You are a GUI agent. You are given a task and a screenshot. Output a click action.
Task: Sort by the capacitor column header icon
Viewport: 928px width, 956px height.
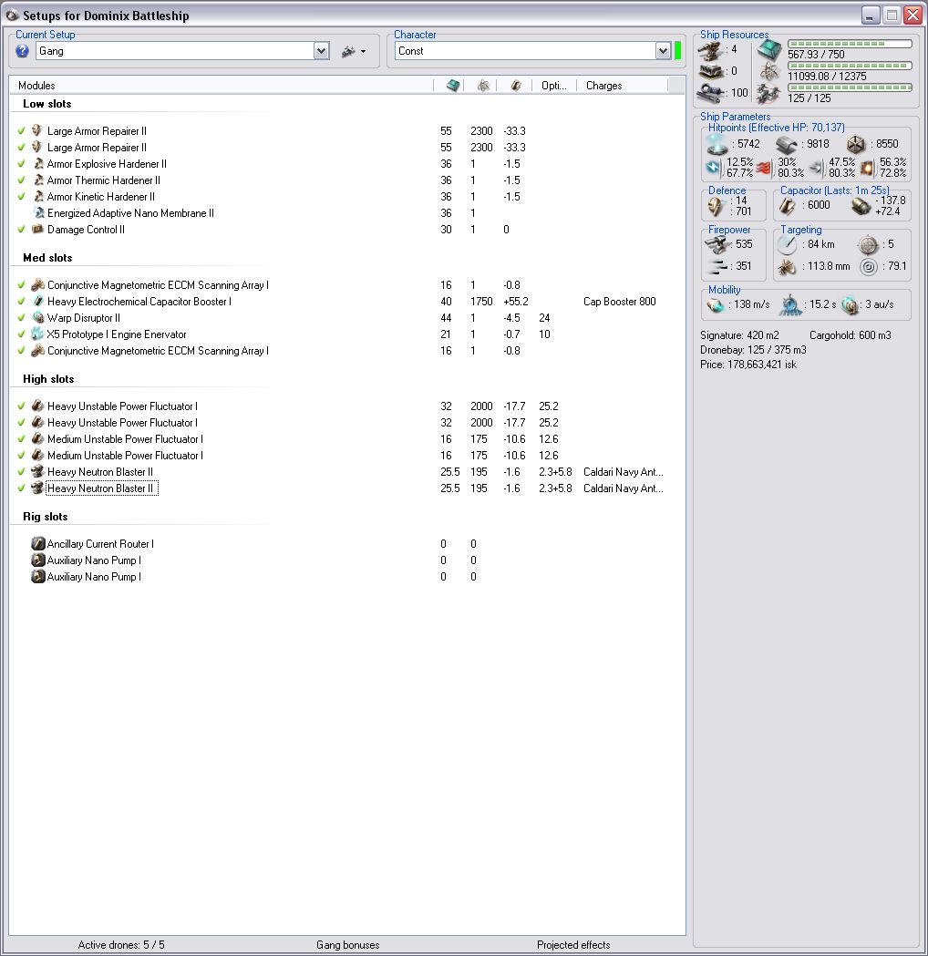click(x=516, y=86)
